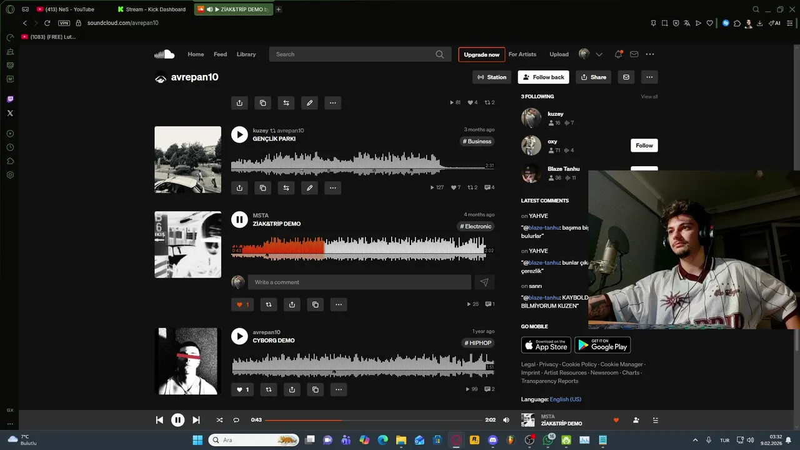Open more options on topmost track row
Image resolution: width=800 pixels, height=450 pixels.
click(332, 102)
